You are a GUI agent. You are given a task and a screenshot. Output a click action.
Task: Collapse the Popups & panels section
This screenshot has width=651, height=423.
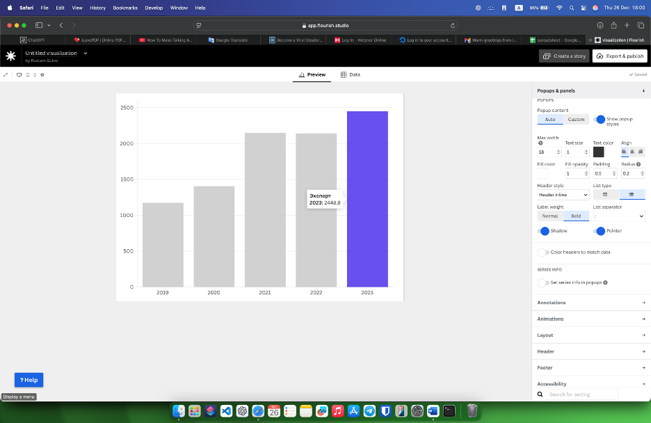tap(590, 90)
